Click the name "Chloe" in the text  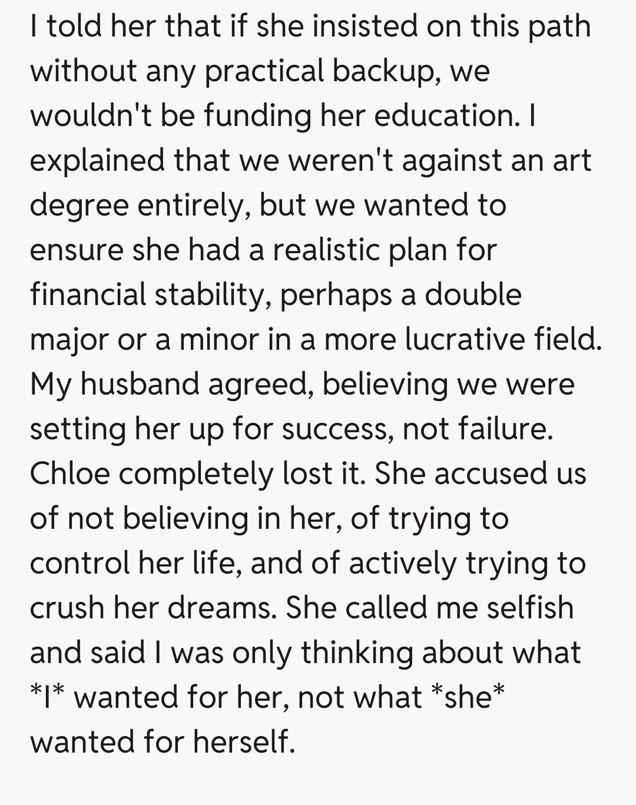click(69, 473)
